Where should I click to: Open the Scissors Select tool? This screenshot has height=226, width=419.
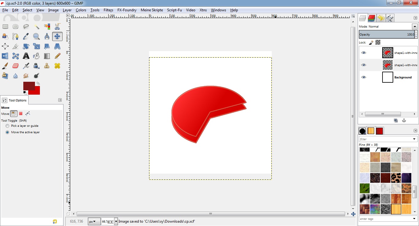pos(57,26)
